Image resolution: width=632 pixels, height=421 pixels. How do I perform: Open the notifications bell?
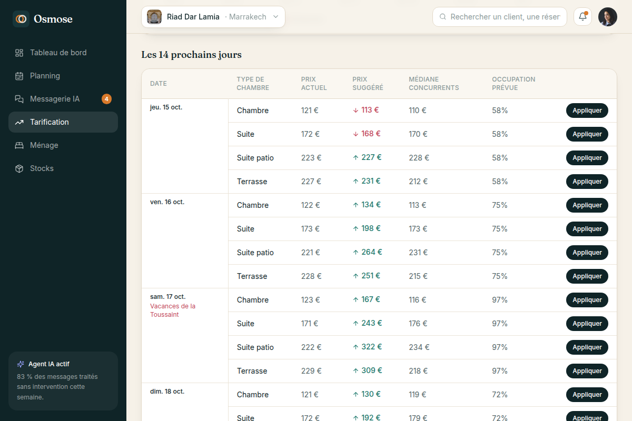(582, 17)
